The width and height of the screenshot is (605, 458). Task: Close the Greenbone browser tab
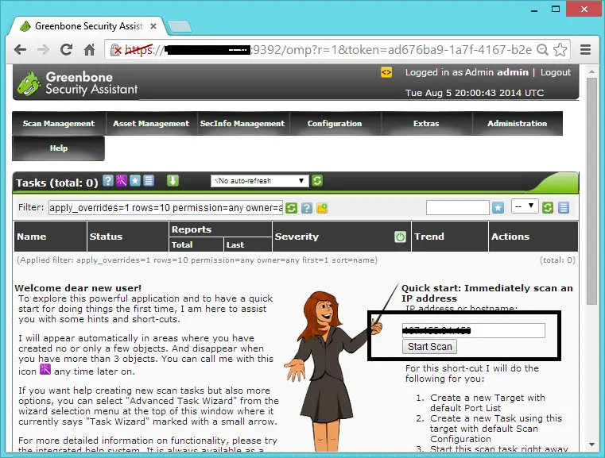click(153, 26)
